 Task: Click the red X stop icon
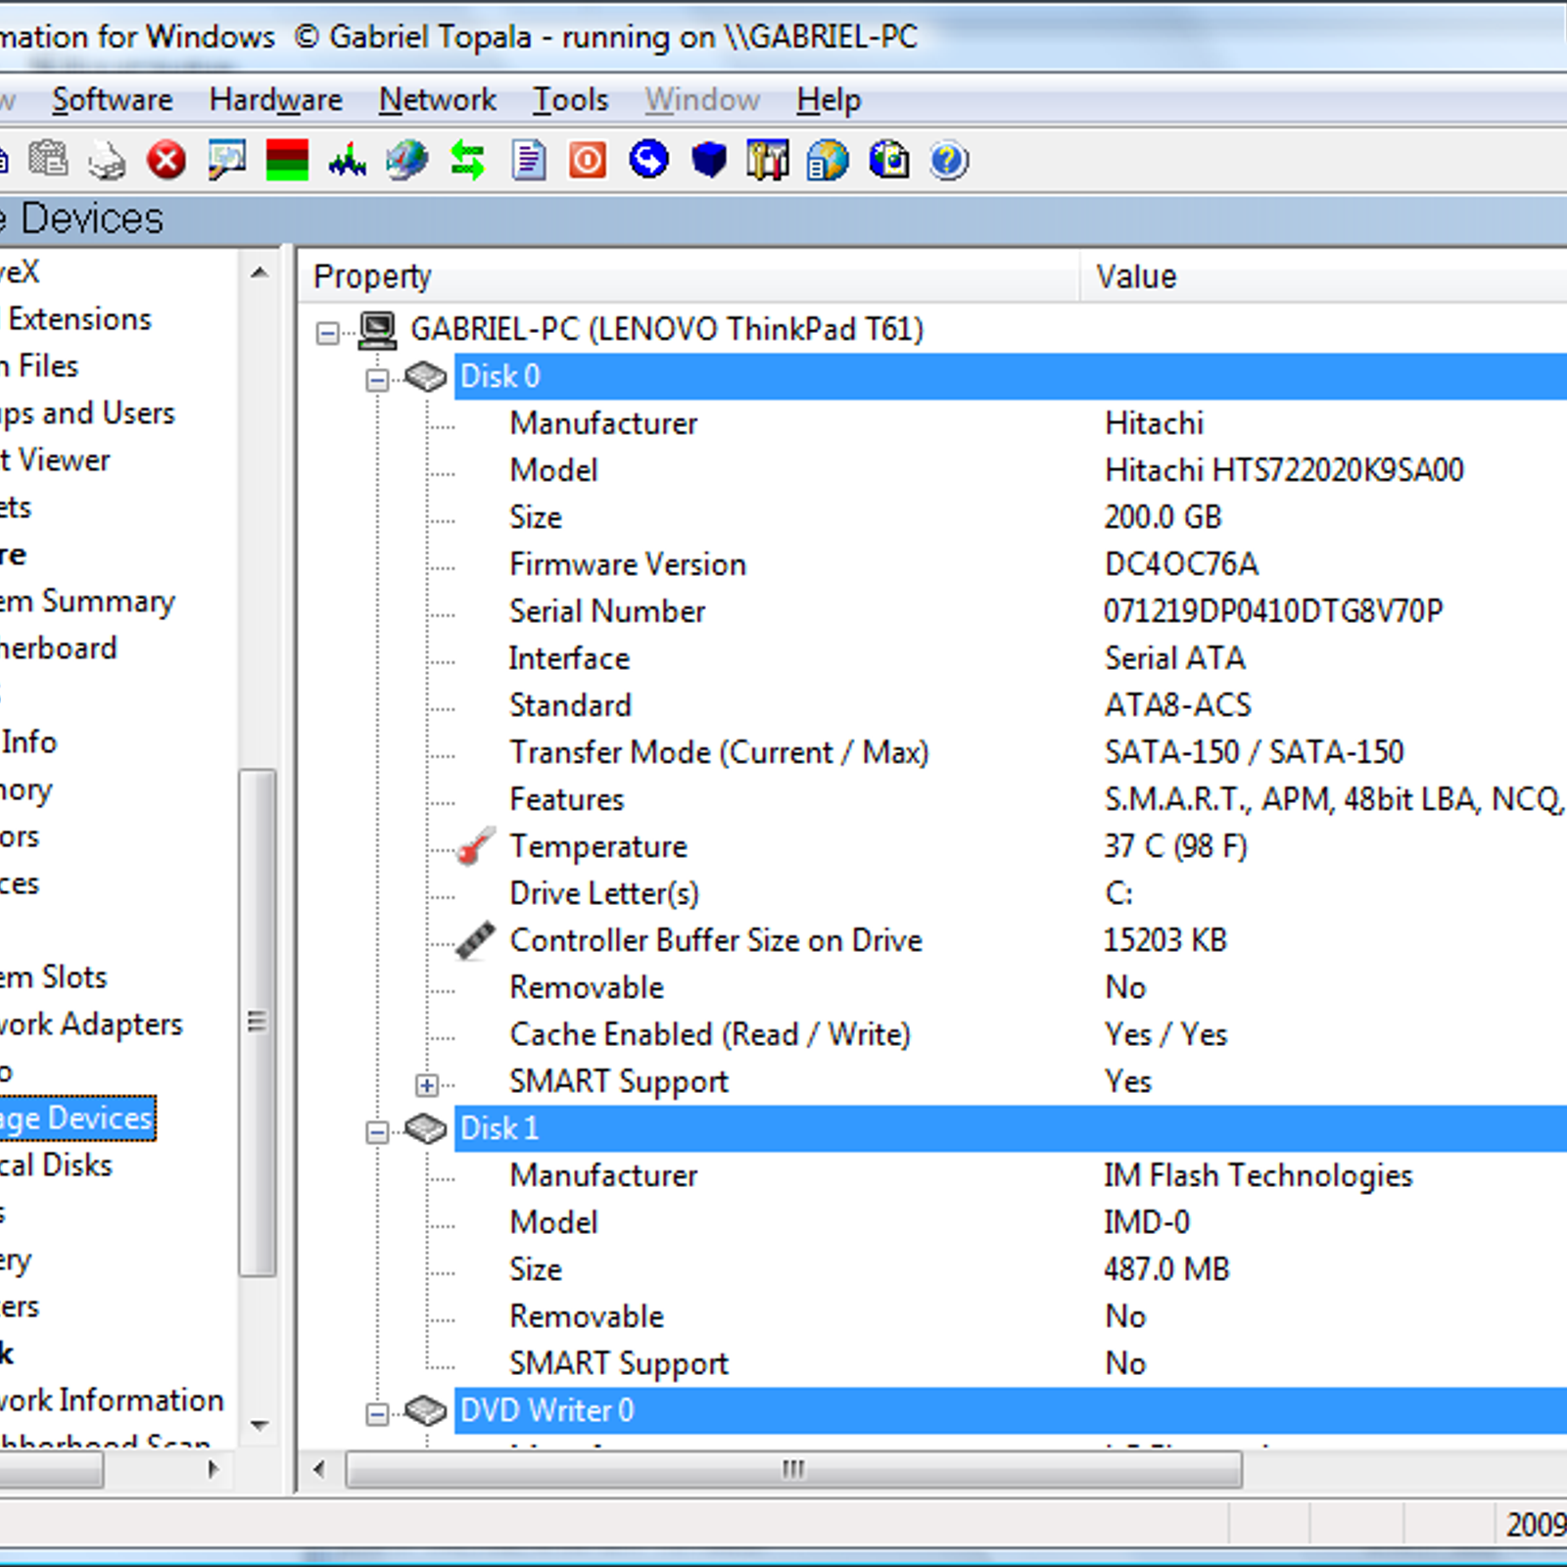(166, 160)
